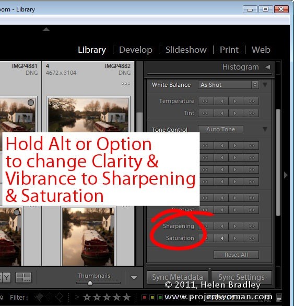Increase Contrast by large step
The width and height of the screenshot is (294, 306).
pyautogui.click(x=251, y=210)
